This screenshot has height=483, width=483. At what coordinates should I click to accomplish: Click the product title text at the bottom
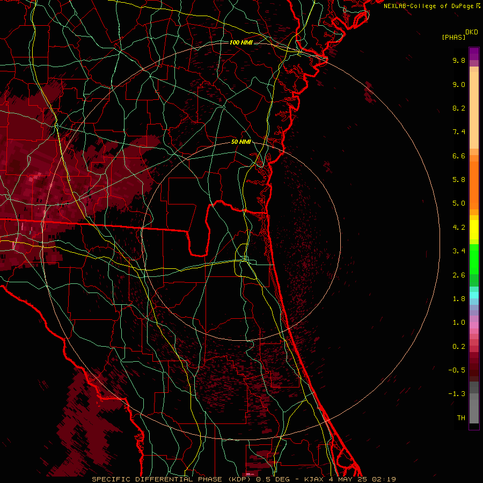[x=244, y=479]
